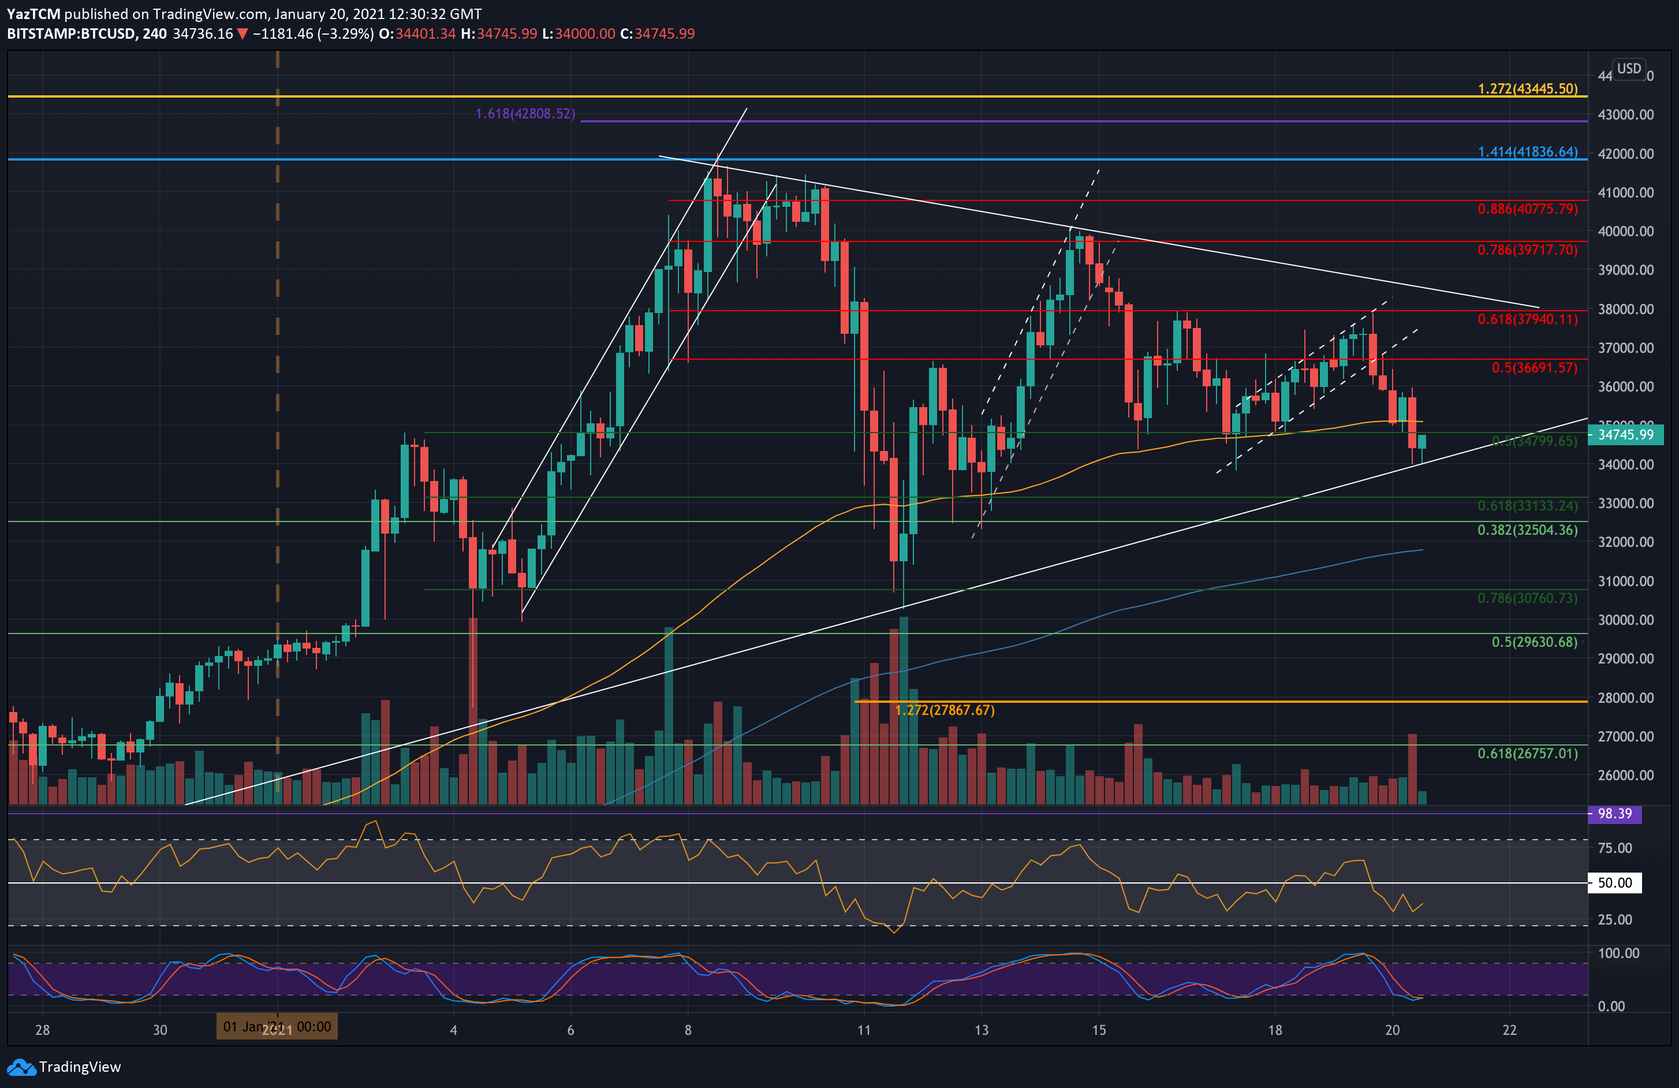Select the O:34401.34 open price value
The height and width of the screenshot is (1088, 1679).
click(417, 34)
